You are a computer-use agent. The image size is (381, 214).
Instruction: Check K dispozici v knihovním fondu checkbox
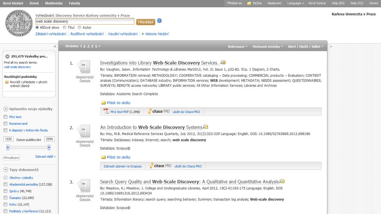point(5,130)
